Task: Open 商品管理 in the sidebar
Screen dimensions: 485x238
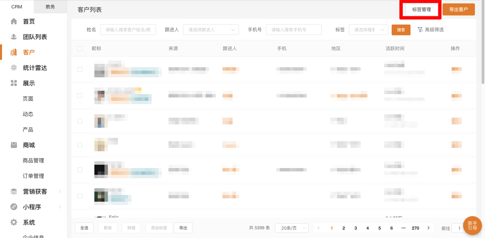Action: click(x=33, y=161)
